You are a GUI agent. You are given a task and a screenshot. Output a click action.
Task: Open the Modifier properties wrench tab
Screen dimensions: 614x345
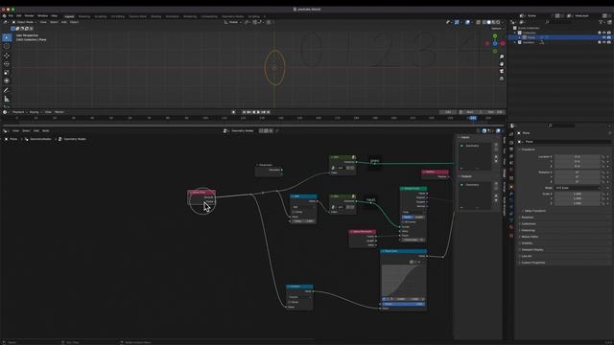(511, 194)
